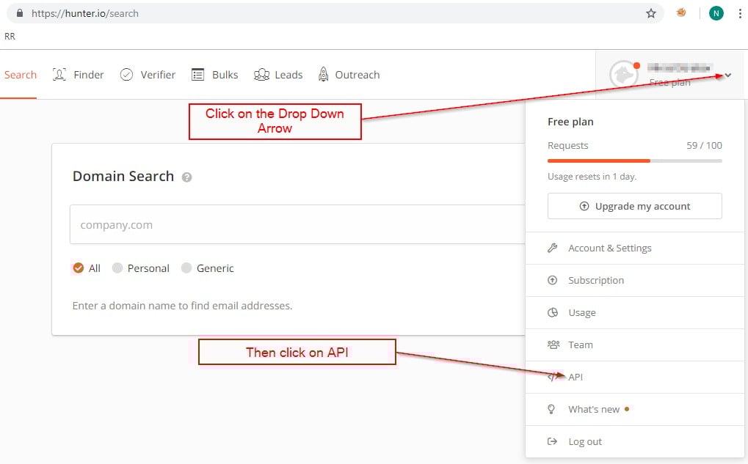Click the Verifier checkmark icon
Screen dimensions: 748x464
coord(126,75)
